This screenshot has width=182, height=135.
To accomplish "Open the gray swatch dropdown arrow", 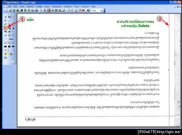I will [x=8, y=50].
